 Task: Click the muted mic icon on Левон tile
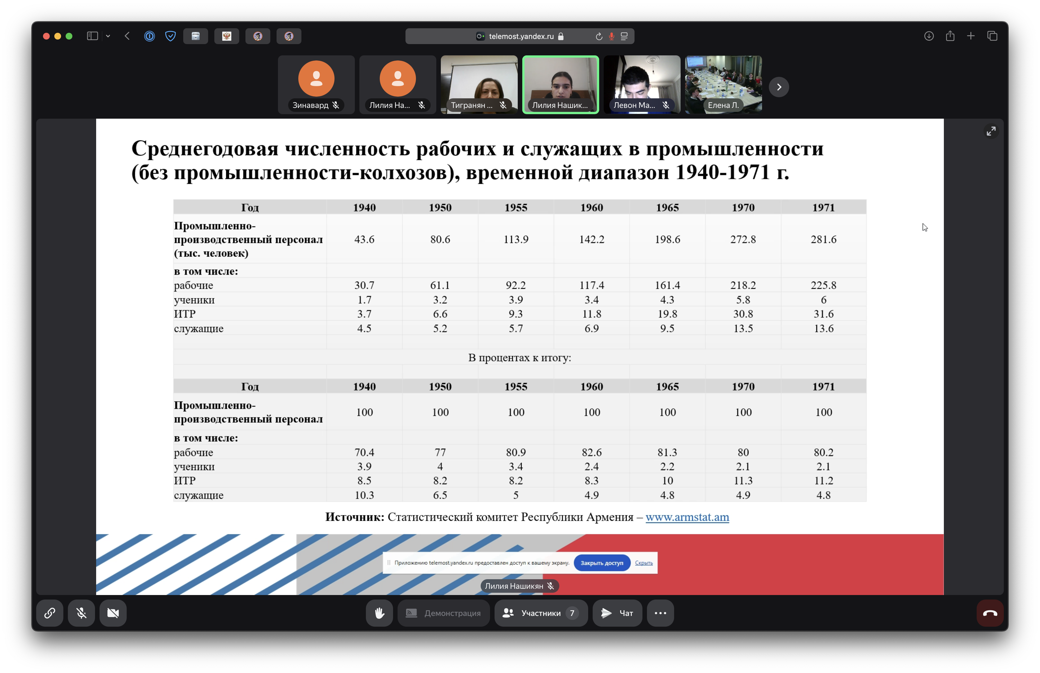click(666, 105)
